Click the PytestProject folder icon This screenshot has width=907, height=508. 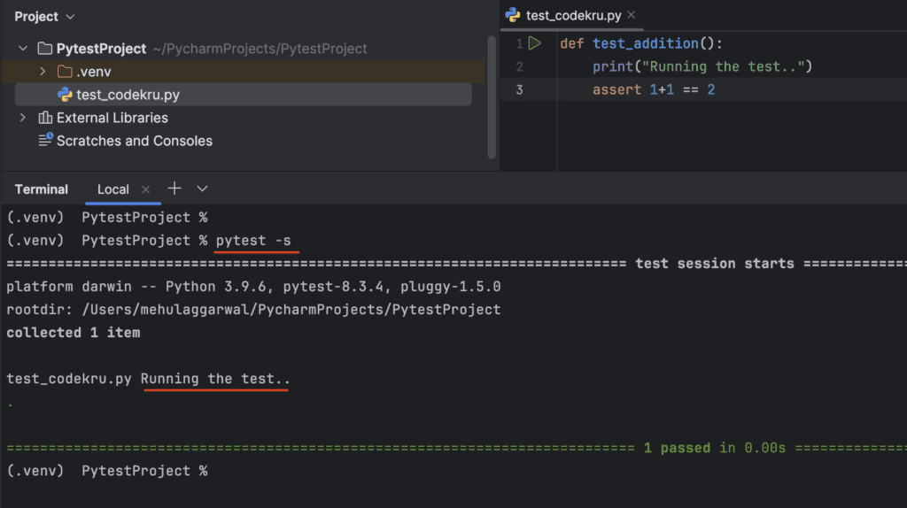[46, 49]
